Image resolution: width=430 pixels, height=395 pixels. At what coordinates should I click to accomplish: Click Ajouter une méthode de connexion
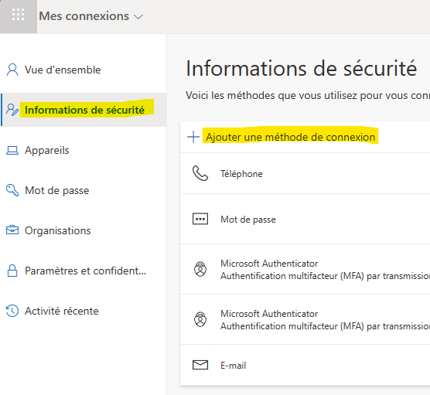pos(291,137)
